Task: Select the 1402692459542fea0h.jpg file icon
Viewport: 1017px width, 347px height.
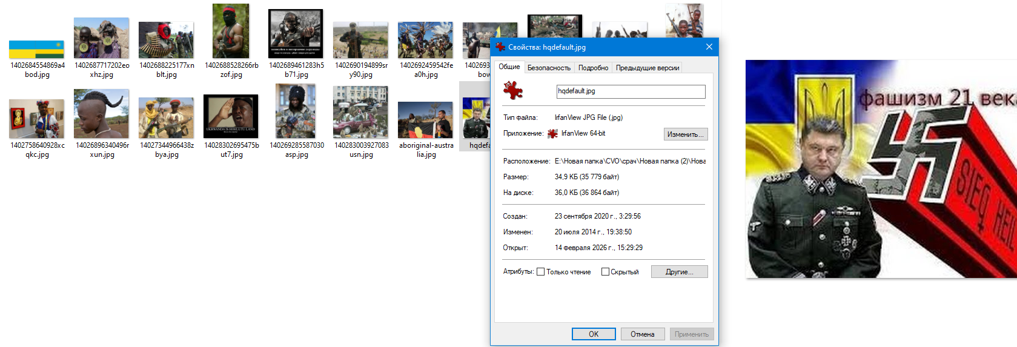Action: point(425,40)
